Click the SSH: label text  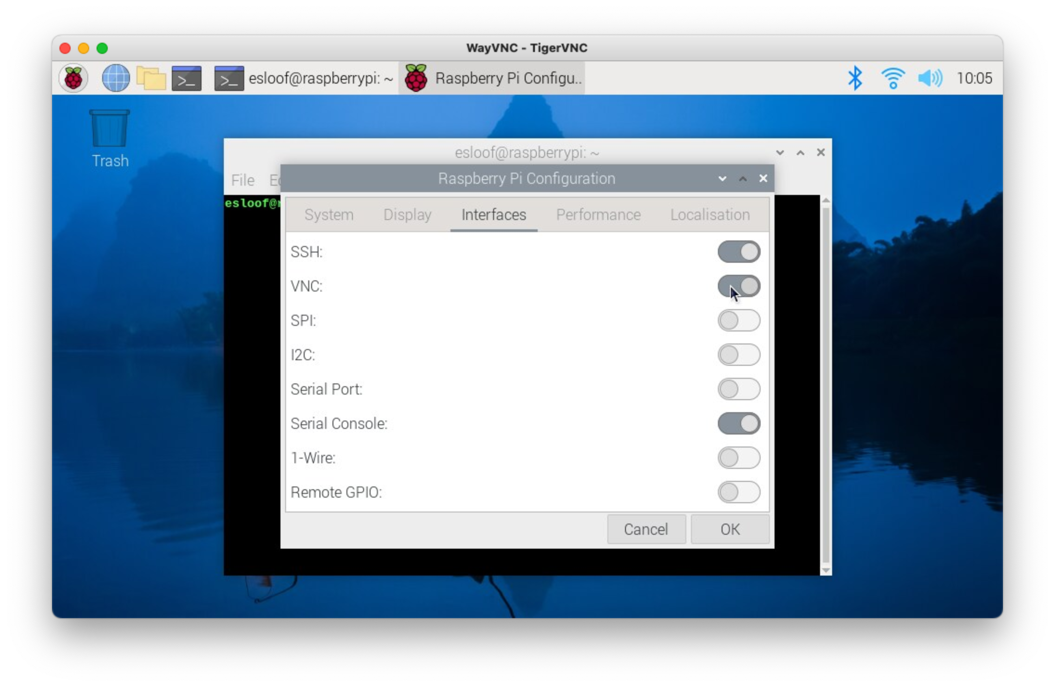point(306,252)
